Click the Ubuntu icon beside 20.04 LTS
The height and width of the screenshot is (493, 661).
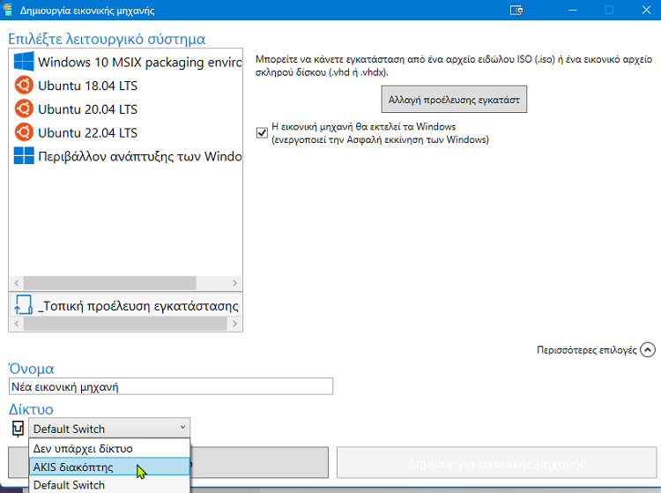pyautogui.click(x=24, y=108)
